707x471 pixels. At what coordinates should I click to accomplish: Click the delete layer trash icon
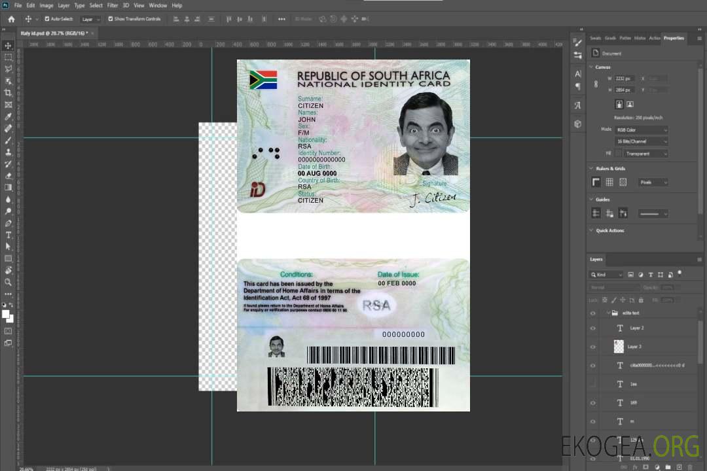point(690,467)
